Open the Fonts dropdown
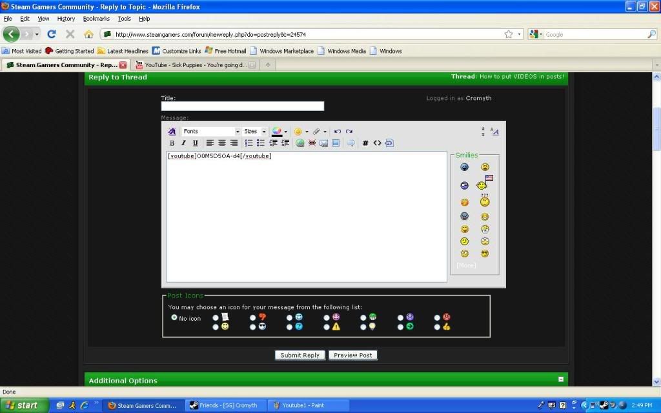The width and height of the screenshot is (661, 413). [211, 132]
